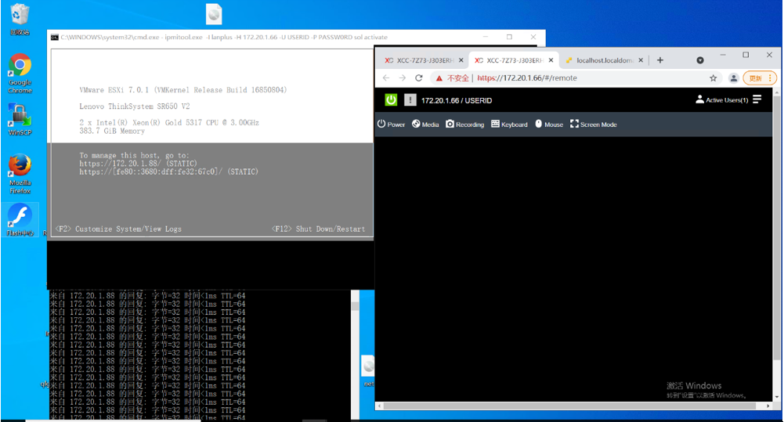Click the green power status icon in XCC
This screenshot has width=784, height=422.
pos(391,100)
